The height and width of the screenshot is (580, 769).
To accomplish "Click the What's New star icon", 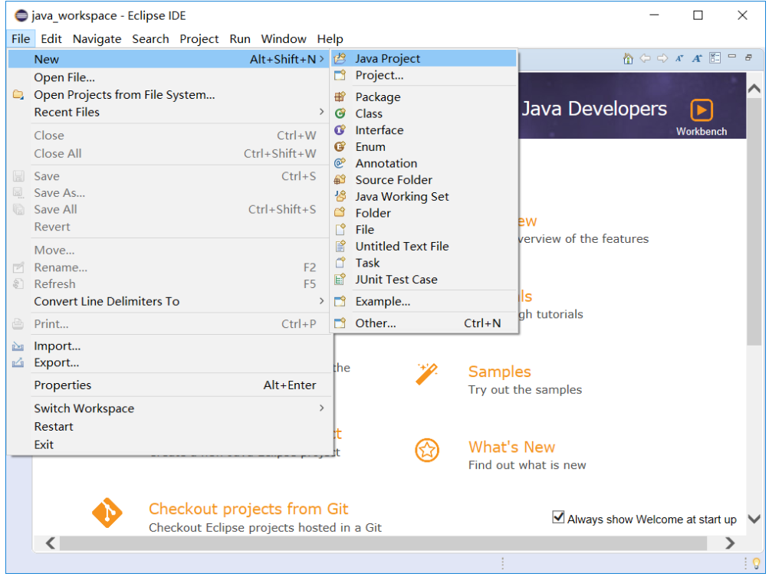I will tap(427, 451).
